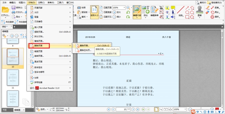Click the 高级查找(S) advanced search button
The width and height of the screenshot is (225, 114).
214,2
